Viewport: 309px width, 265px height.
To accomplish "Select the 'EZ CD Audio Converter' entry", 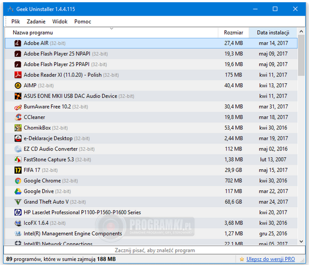I will point(51,149).
